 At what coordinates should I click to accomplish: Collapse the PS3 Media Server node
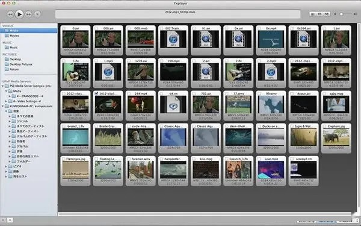3,86
